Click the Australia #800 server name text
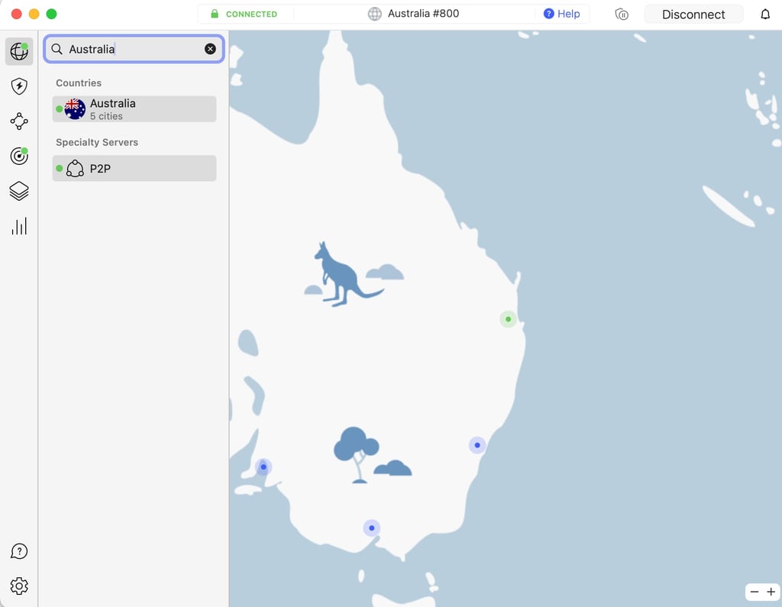The height and width of the screenshot is (607, 782). [423, 14]
